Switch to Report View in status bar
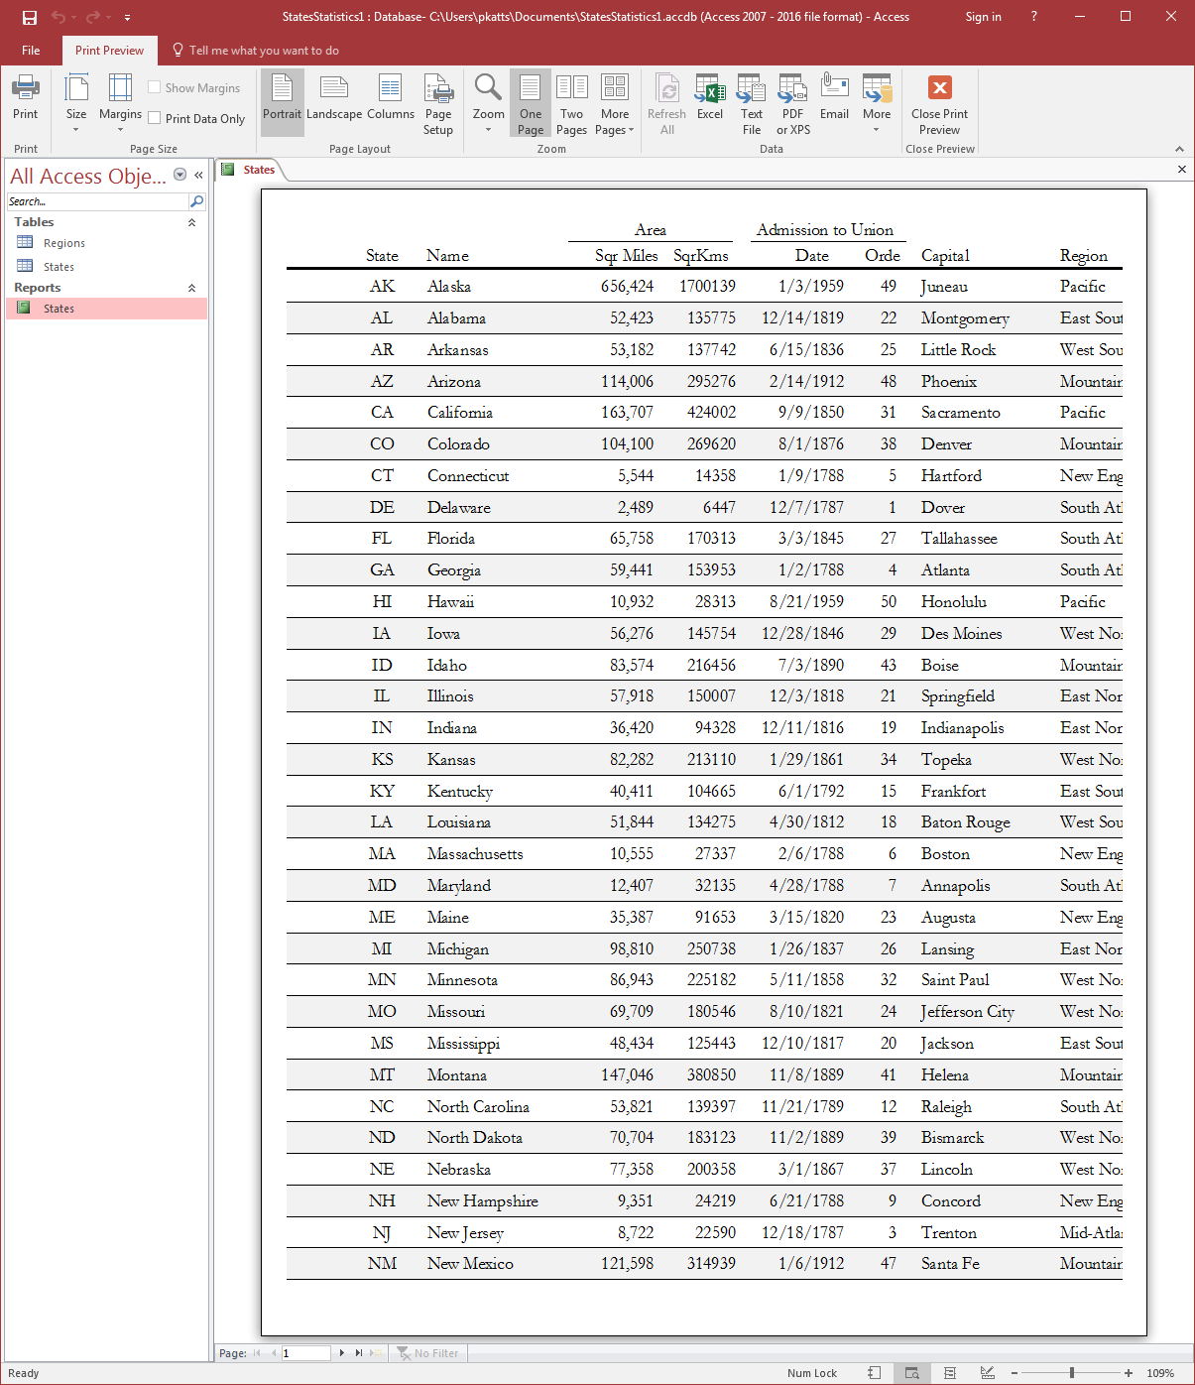This screenshot has width=1195, height=1385. pos(874,1373)
